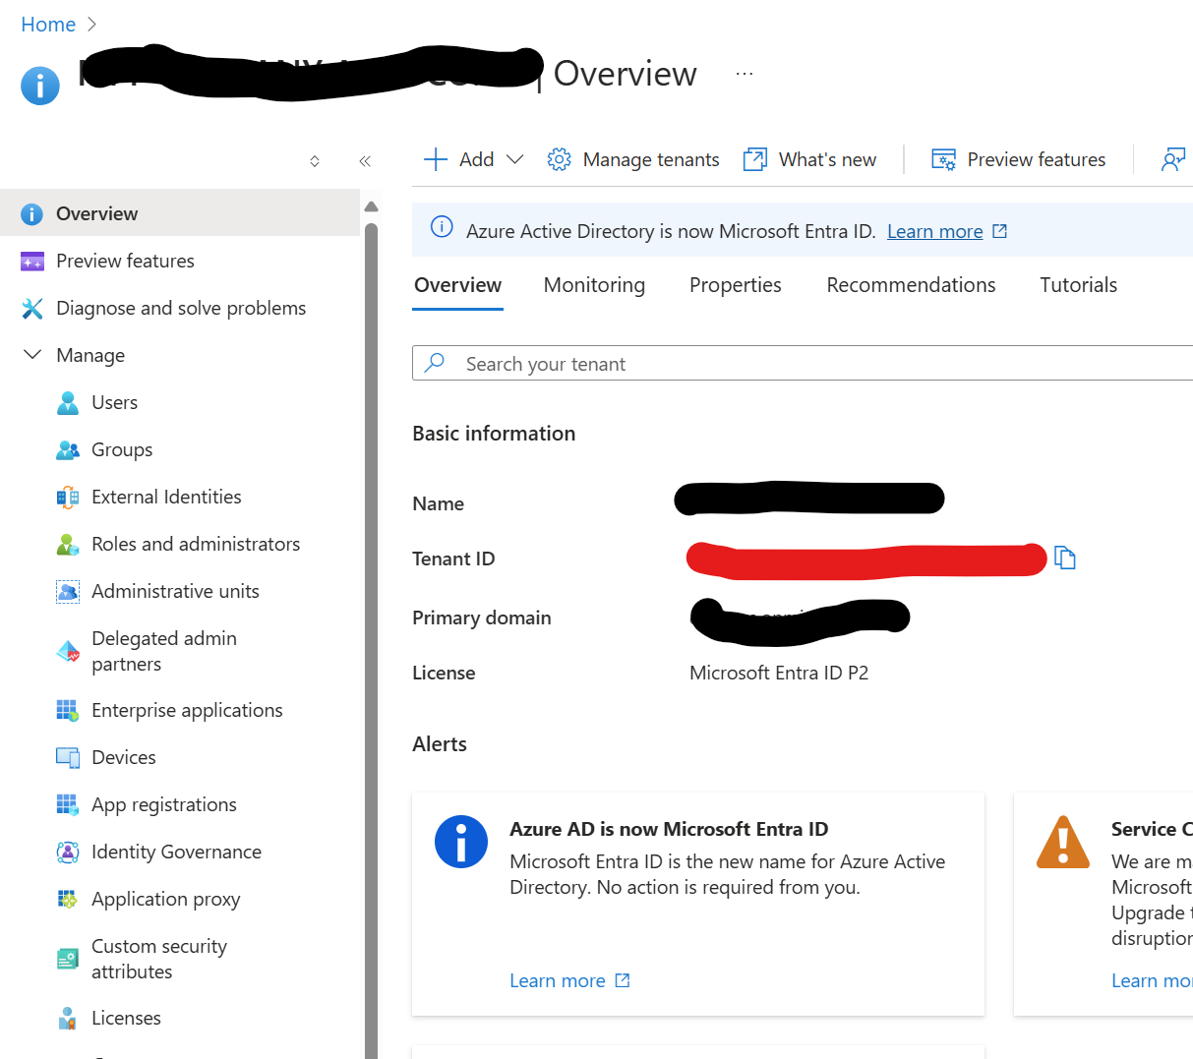Click in the Search your tenant field
The height and width of the screenshot is (1059, 1193).
point(803,364)
